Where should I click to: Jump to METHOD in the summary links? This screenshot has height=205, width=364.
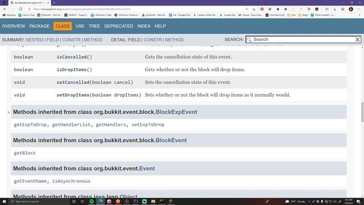click(x=93, y=40)
